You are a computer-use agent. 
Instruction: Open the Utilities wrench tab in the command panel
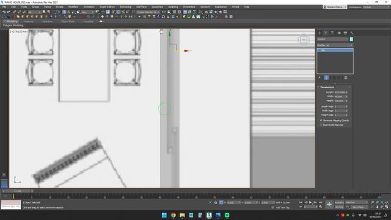pos(352,33)
